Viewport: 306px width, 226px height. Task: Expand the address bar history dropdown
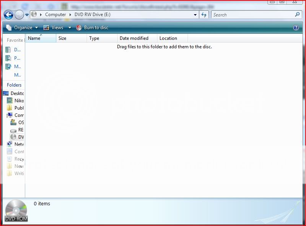[195, 15]
